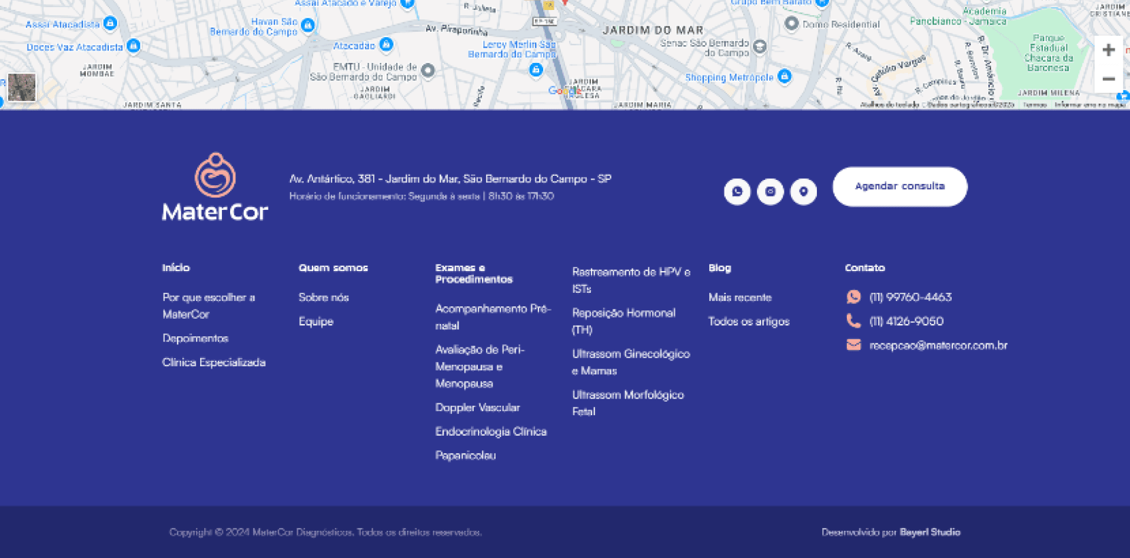Viewport: 1130px width, 558px height.
Task: Open the Início footer menu heading
Action: 176,268
